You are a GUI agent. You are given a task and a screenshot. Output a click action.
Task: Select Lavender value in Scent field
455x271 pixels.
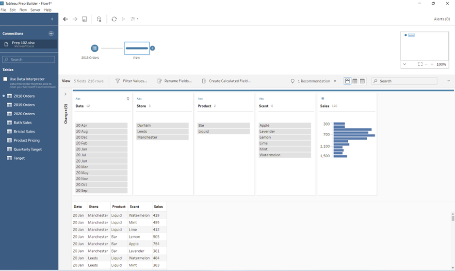pyautogui.click(x=285, y=132)
